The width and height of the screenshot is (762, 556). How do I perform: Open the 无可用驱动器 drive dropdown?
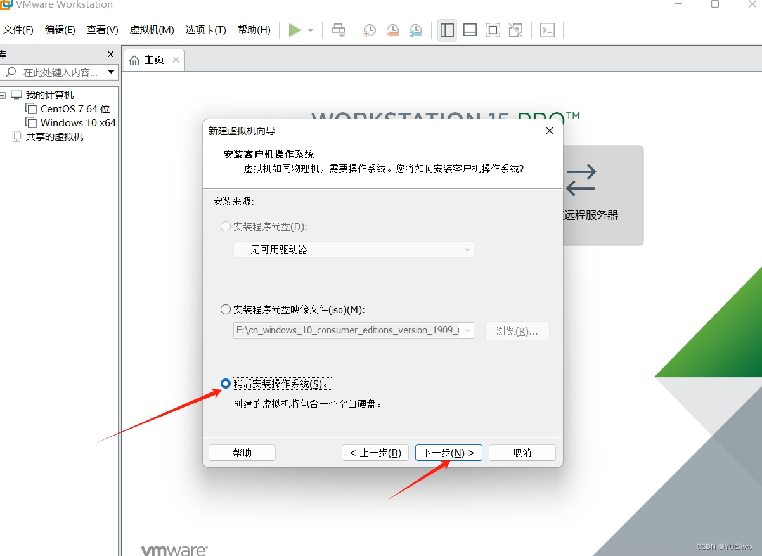click(354, 250)
